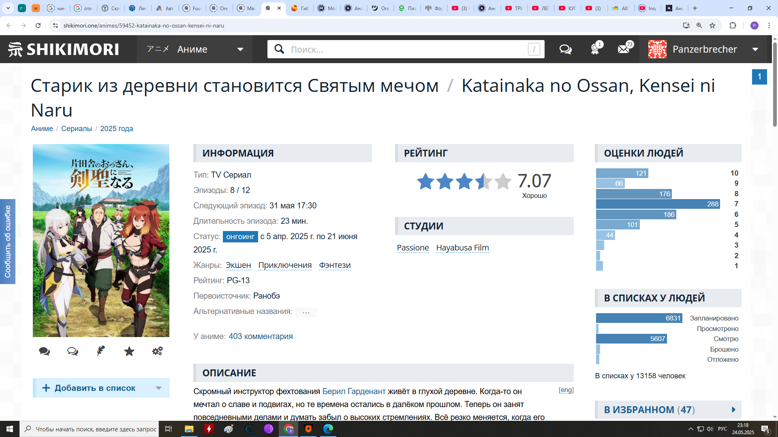The width and height of the screenshot is (778, 437).
Task: Open the mail envelope icon with 73 unread
Action: pos(624,49)
